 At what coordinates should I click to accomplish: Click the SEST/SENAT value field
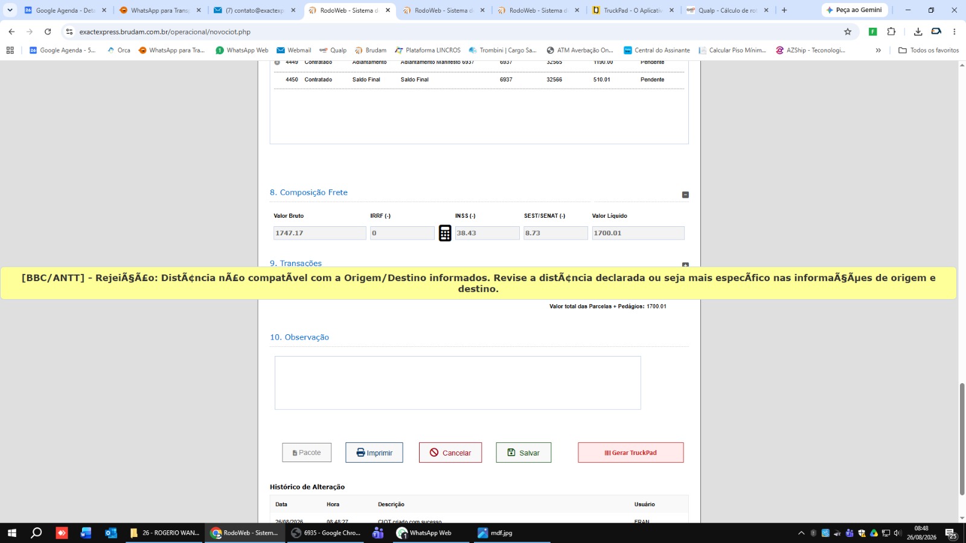(x=555, y=233)
